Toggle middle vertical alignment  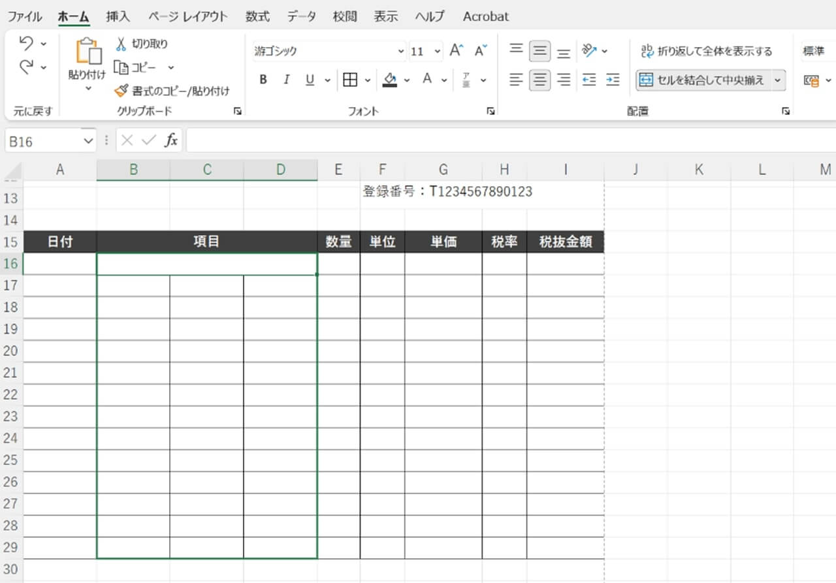(539, 50)
